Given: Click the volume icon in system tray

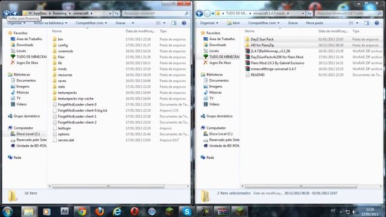Looking at the screenshot, I should pos(354,212).
